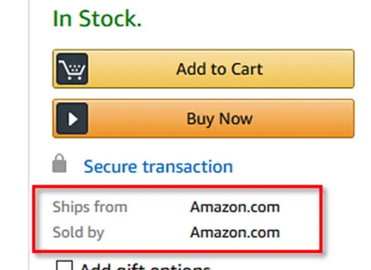
Task: Purchase immediately with Buy Now
Action: coord(203,119)
